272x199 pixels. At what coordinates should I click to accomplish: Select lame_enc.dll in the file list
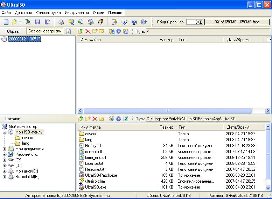pos(95,158)
